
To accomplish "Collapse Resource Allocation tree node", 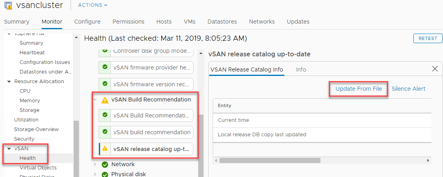I will pyautogui.click(x=9, y=82).
